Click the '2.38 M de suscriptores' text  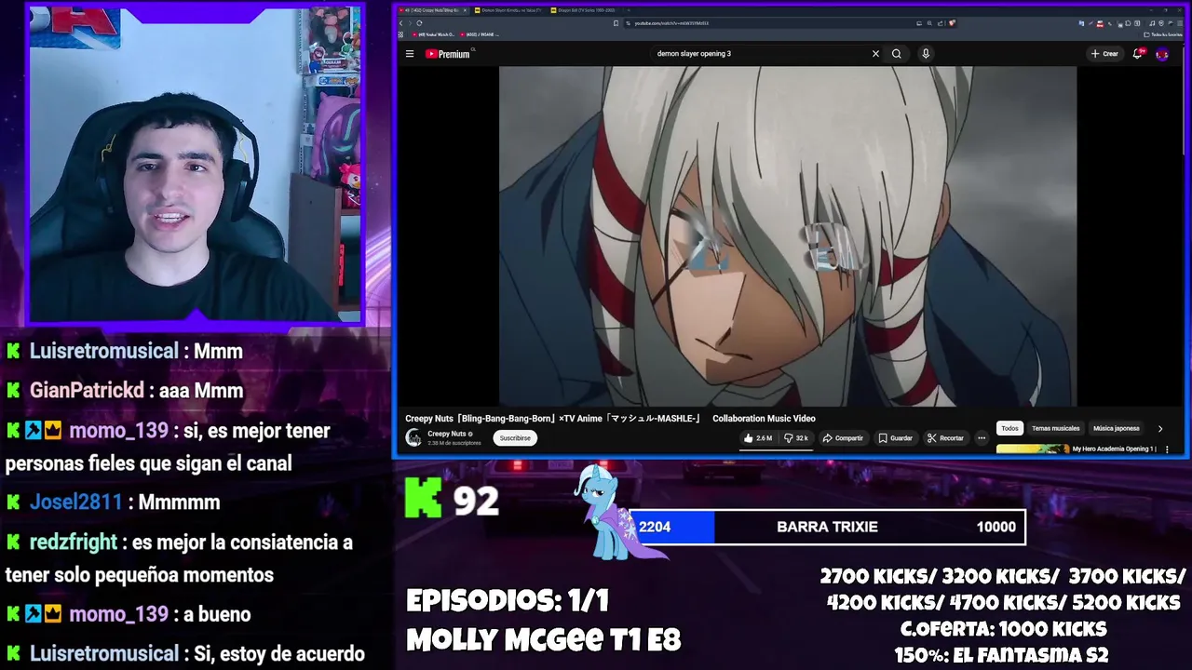point(454,443)
